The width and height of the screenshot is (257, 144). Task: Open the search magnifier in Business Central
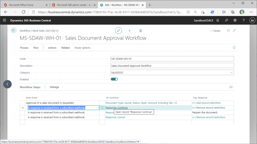click(226, 20)
